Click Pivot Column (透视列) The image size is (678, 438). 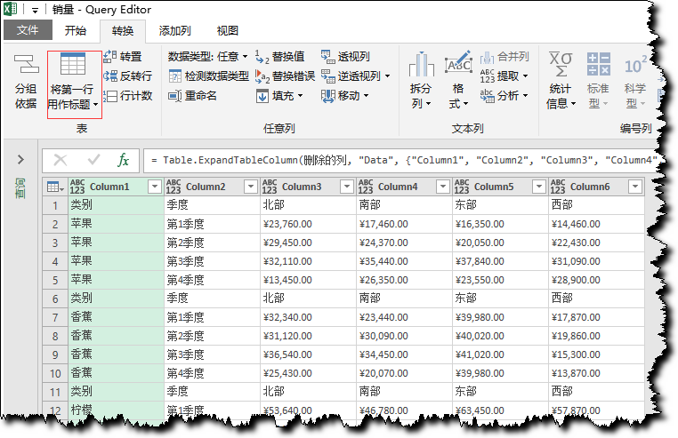click(345, 56)
